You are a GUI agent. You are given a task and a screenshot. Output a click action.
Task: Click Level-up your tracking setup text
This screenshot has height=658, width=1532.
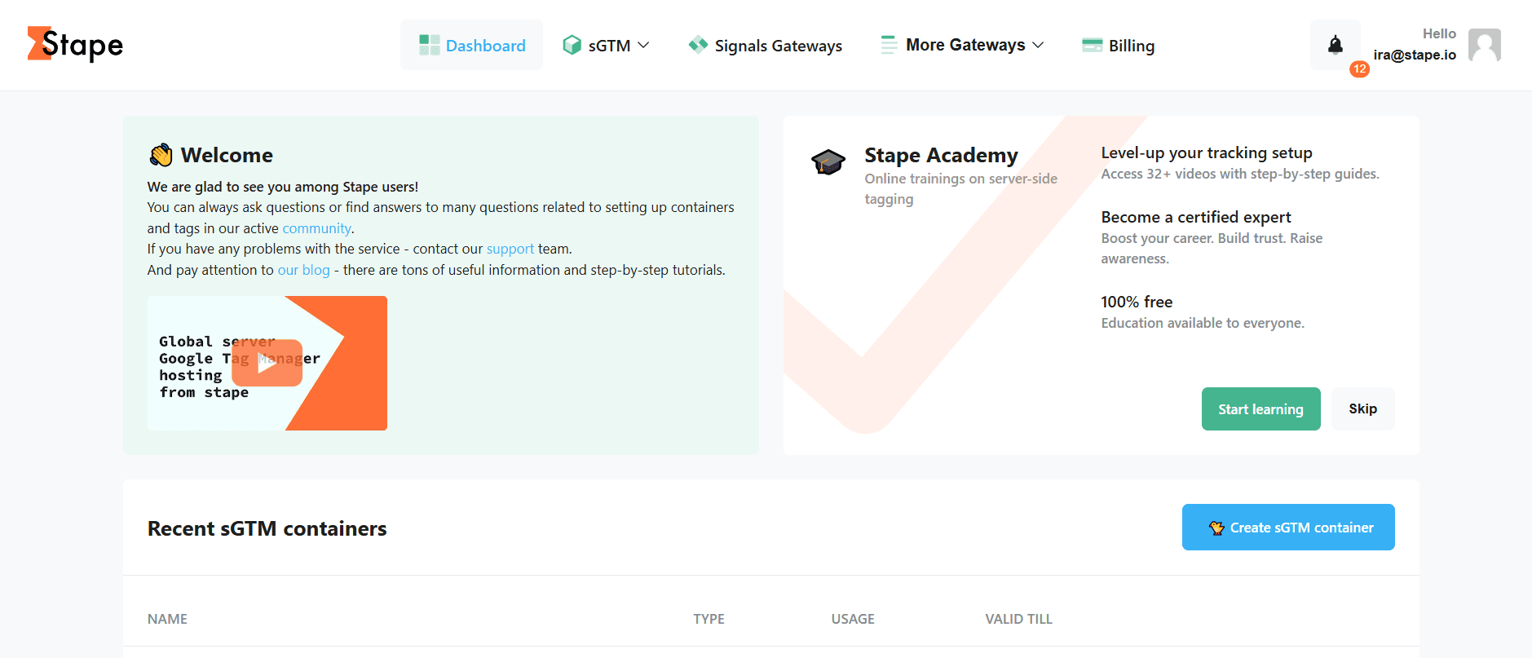[x=1207, y=152]
